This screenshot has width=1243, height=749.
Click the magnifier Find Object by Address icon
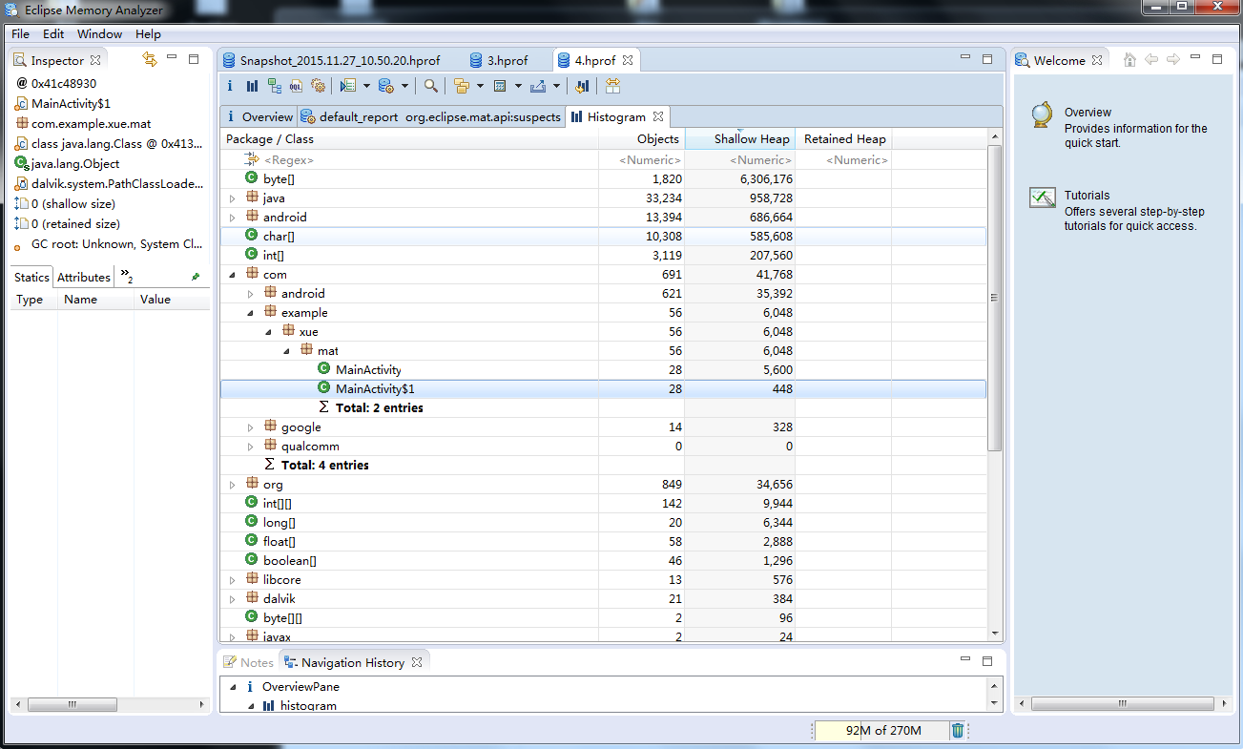tap(431, 86)
